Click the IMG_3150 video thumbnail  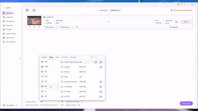tap(34, 20)
